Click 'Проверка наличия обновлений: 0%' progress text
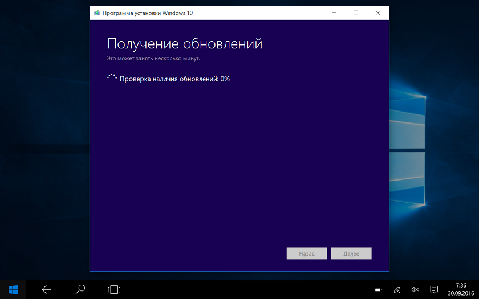The image size is (479, 299). pyautogui.click(x=174, y=79)
